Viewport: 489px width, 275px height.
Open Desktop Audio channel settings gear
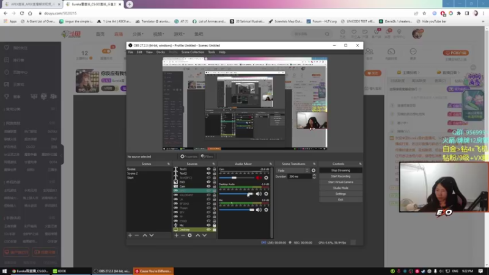[266, 194]
